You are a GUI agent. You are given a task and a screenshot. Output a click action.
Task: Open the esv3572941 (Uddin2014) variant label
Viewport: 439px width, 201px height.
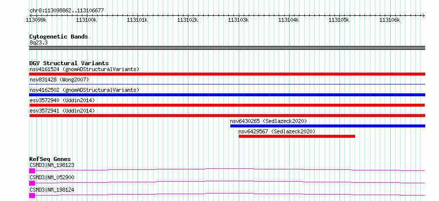click(62, 111)
